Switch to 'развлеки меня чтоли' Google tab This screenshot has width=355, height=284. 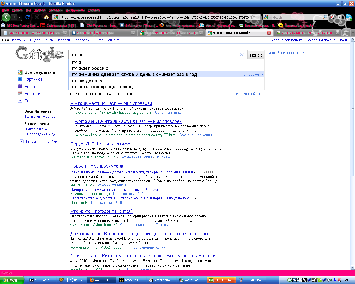171,33
